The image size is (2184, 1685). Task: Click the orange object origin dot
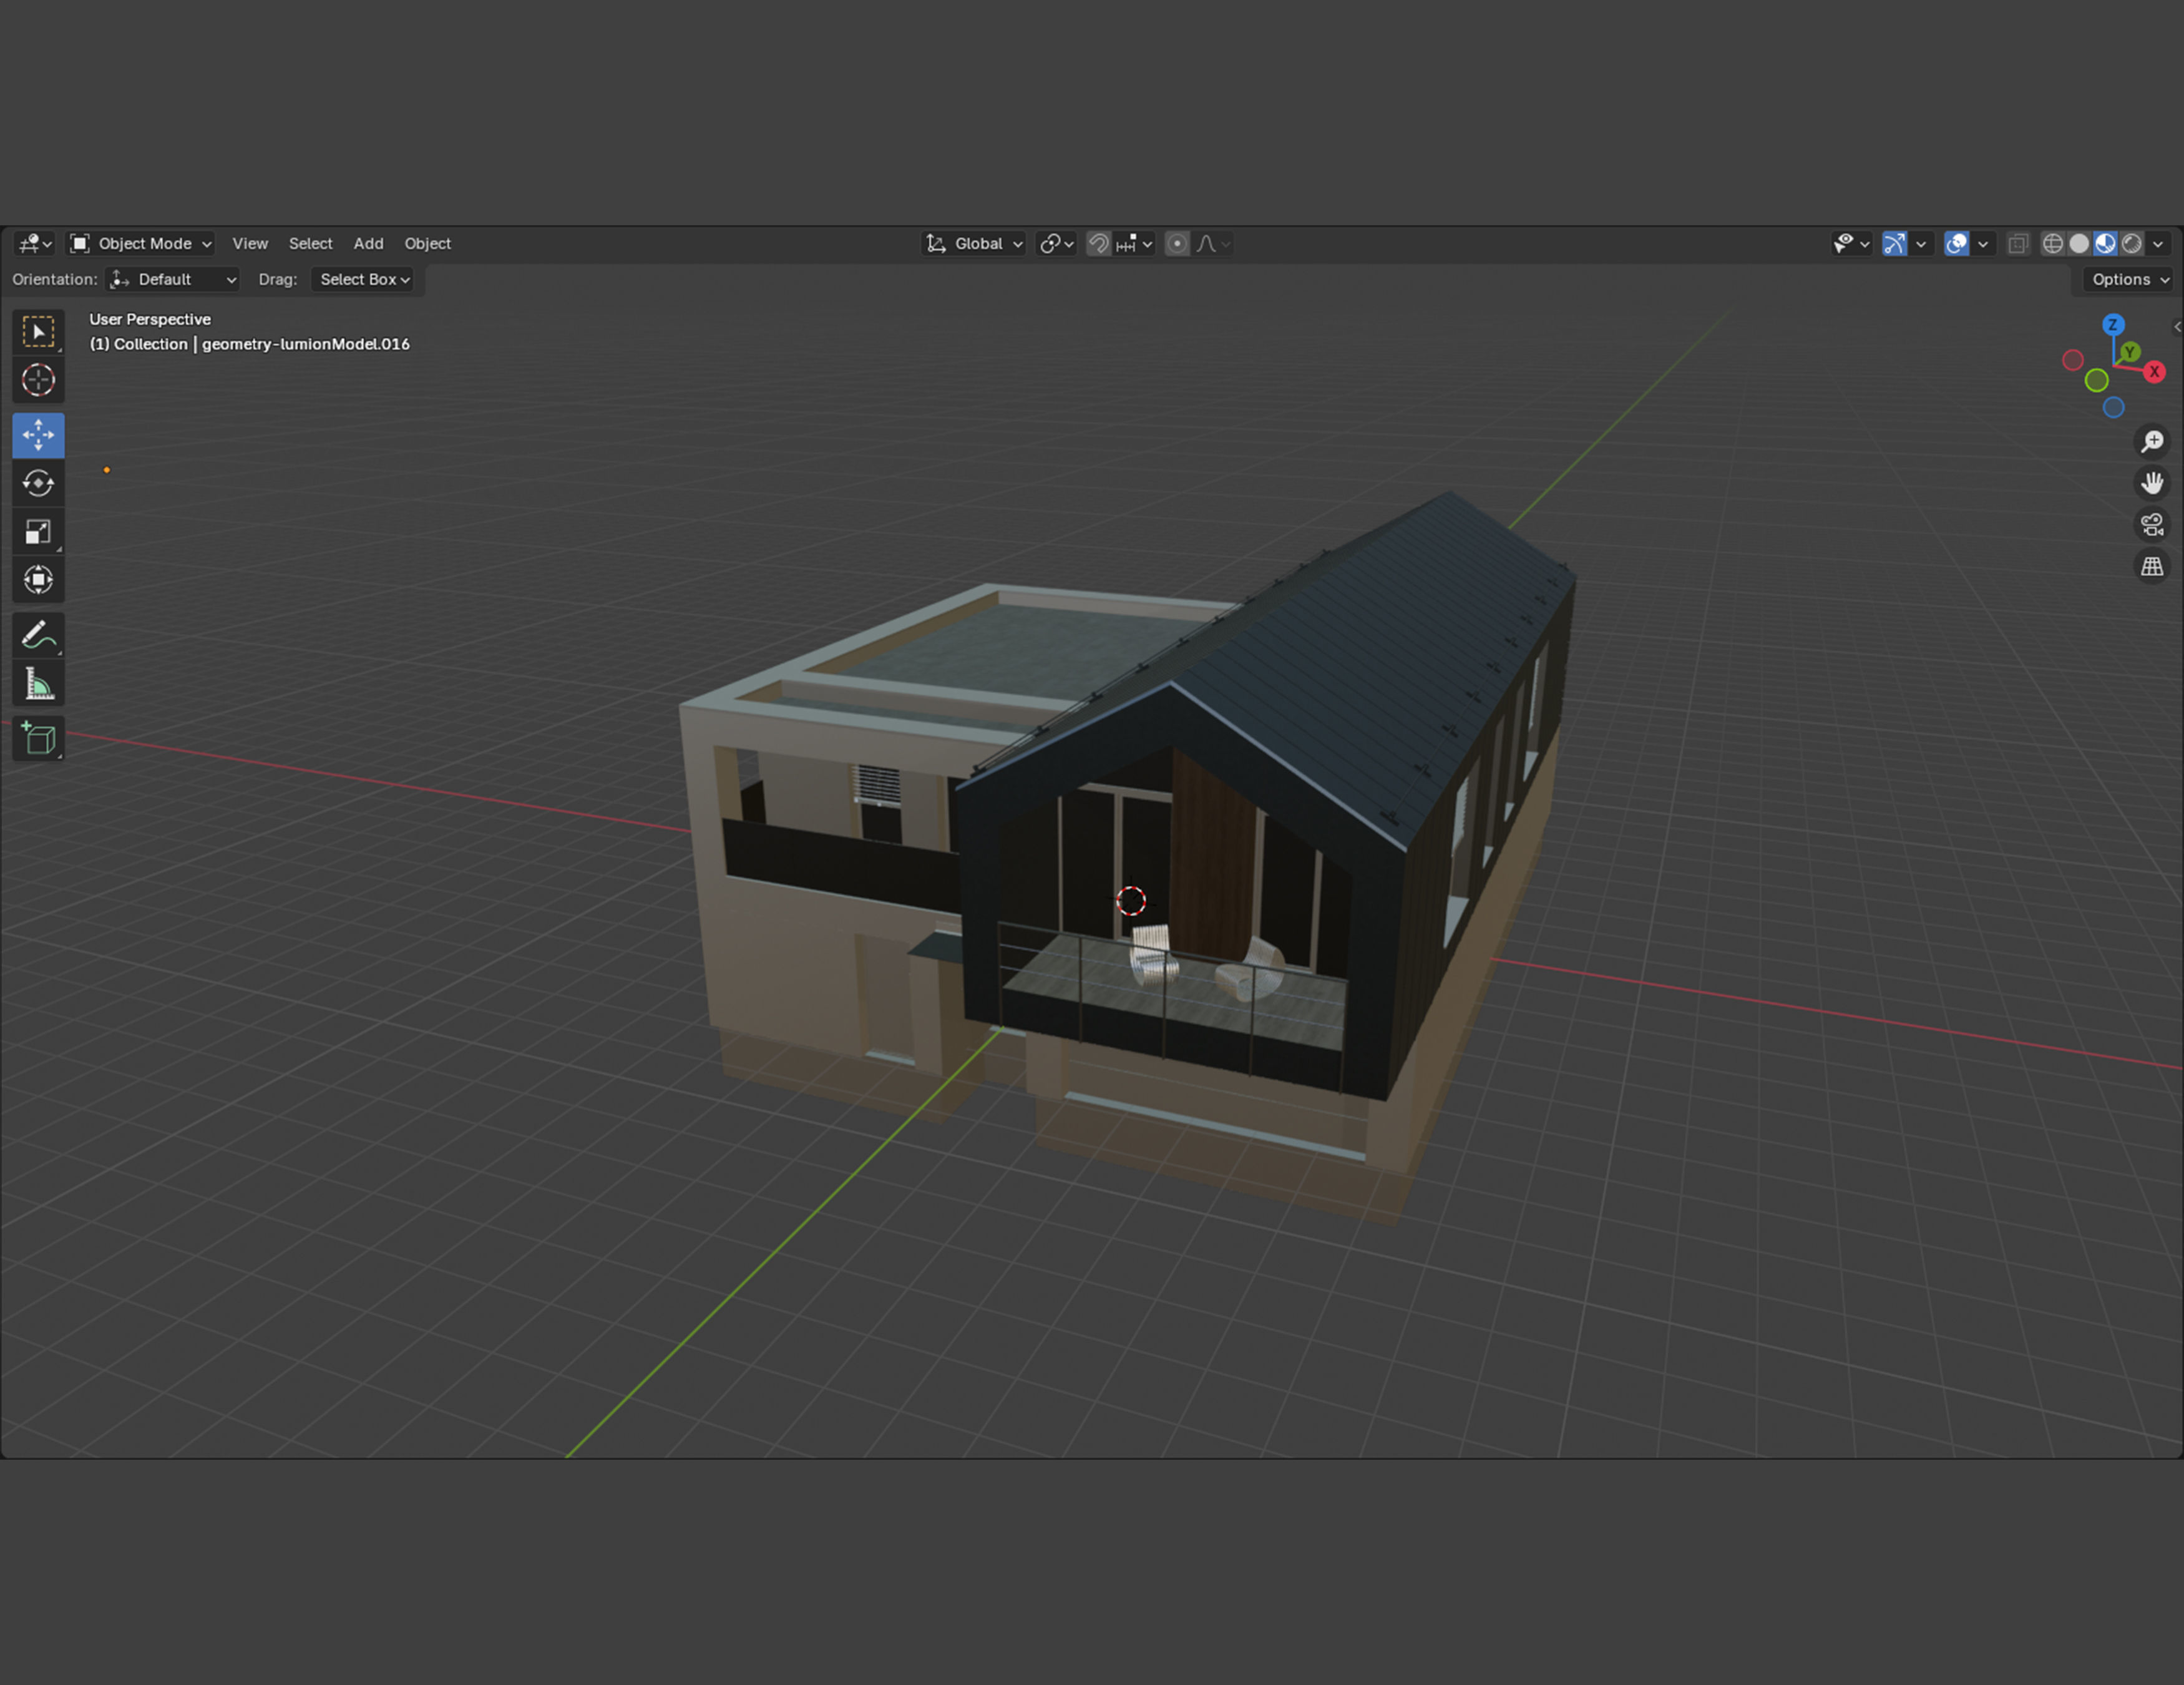107,470
